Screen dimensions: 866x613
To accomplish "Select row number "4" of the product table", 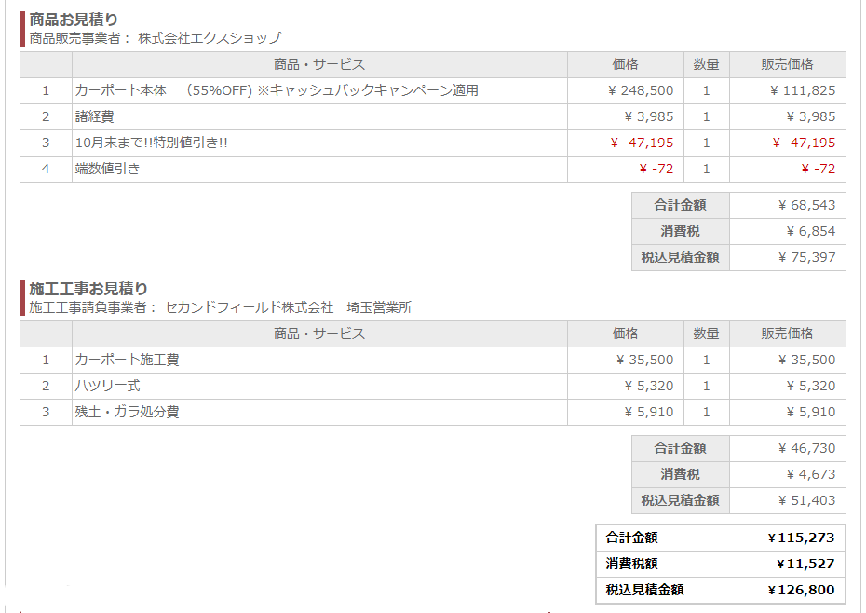I will click(46, 169).
